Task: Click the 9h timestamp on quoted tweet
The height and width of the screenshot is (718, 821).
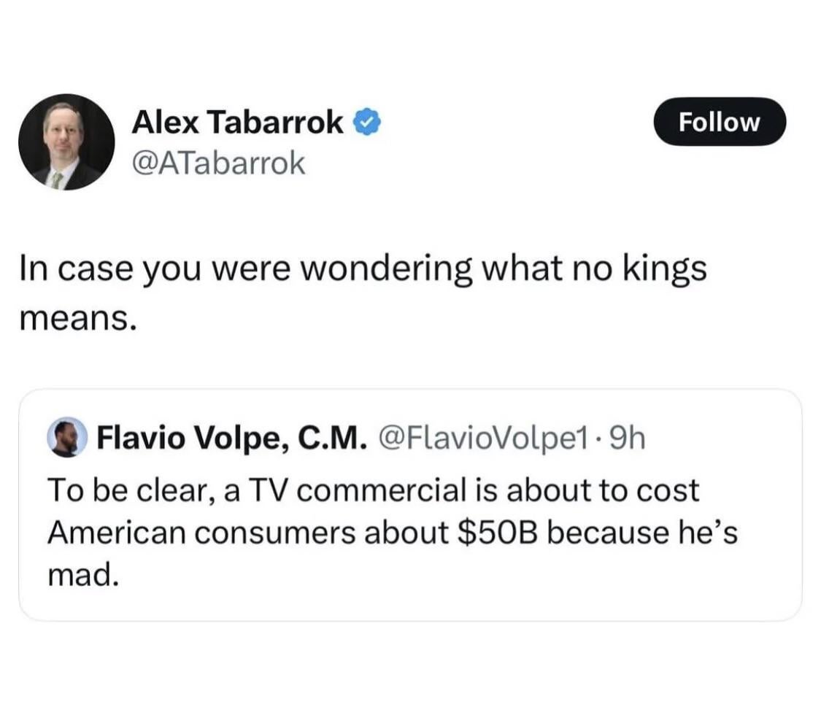Action: coord(628,439)
